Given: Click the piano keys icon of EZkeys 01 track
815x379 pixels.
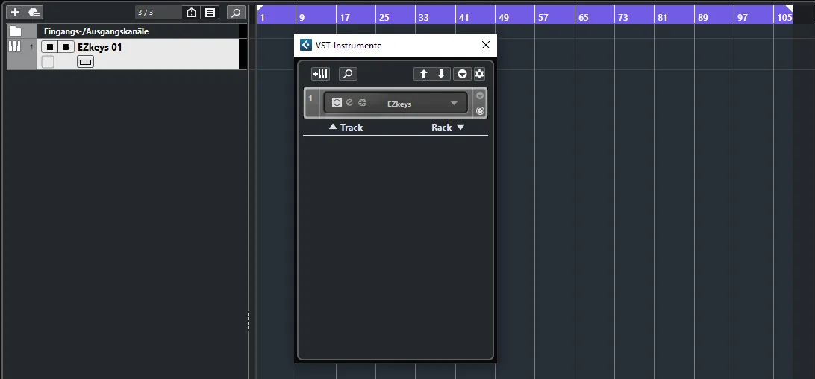Looking at the screenshot, I should [15, 47].
